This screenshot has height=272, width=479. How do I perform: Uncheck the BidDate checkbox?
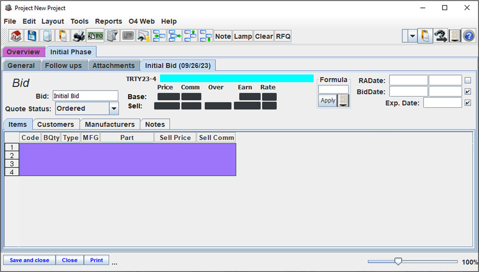(468, 91)
